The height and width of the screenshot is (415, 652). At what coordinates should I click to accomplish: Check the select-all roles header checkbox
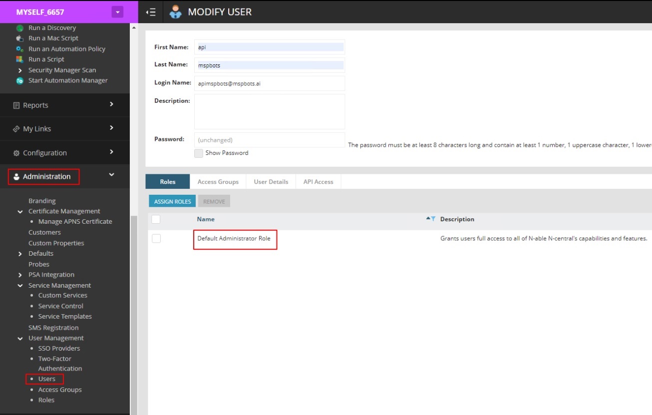click(x=156, y=219)
